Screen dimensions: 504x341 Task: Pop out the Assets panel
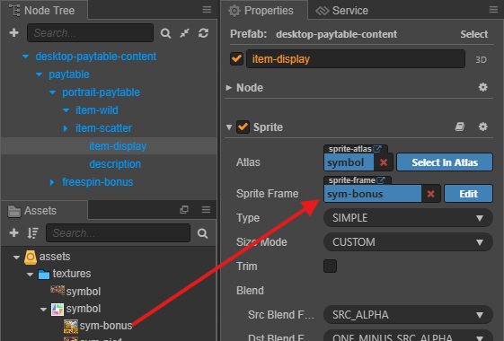pyautogui.click(x=184, y=210)
